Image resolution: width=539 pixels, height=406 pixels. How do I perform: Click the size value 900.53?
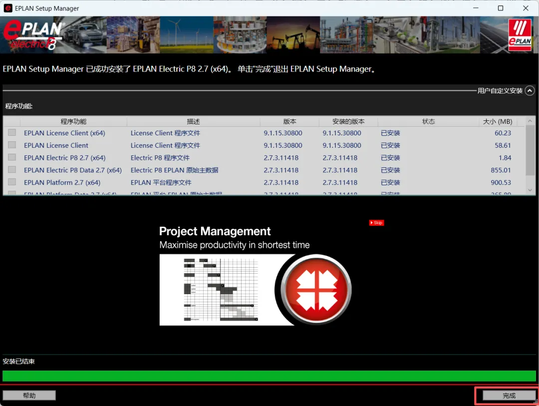(501, 182)
